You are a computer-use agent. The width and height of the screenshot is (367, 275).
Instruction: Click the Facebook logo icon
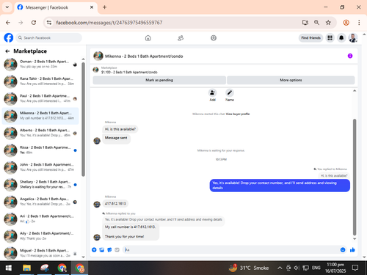[x=9, y=38]
